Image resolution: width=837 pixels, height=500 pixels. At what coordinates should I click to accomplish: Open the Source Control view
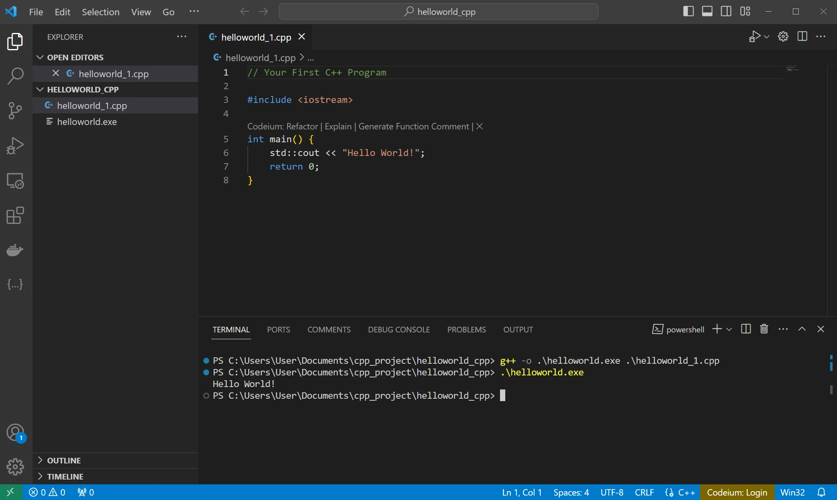pyautogui.click(x=15, y=111)
